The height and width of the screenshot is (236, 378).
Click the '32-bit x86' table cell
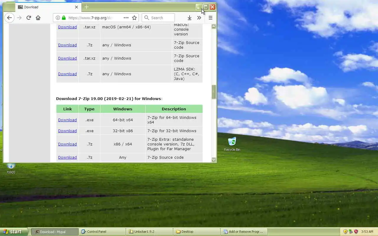pyautogui.click(x=123, y=131)
